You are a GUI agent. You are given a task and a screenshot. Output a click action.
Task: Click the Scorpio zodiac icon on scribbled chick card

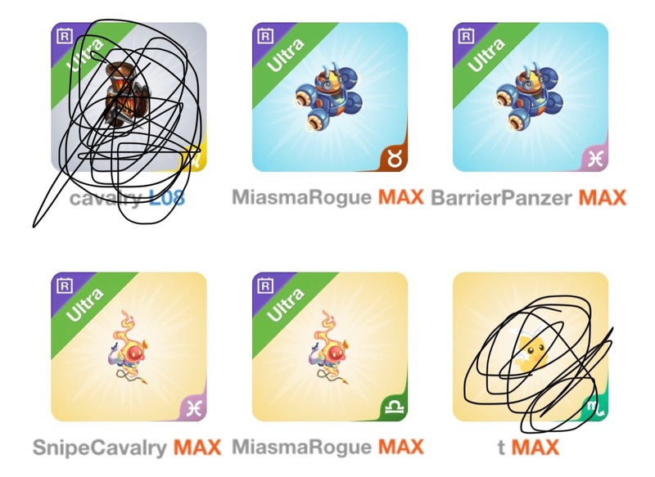tap(595, 407)
